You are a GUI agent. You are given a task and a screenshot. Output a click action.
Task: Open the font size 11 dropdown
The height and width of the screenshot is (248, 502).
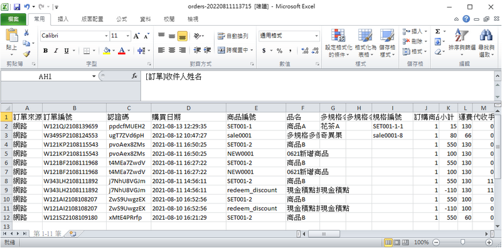[128, 36]
